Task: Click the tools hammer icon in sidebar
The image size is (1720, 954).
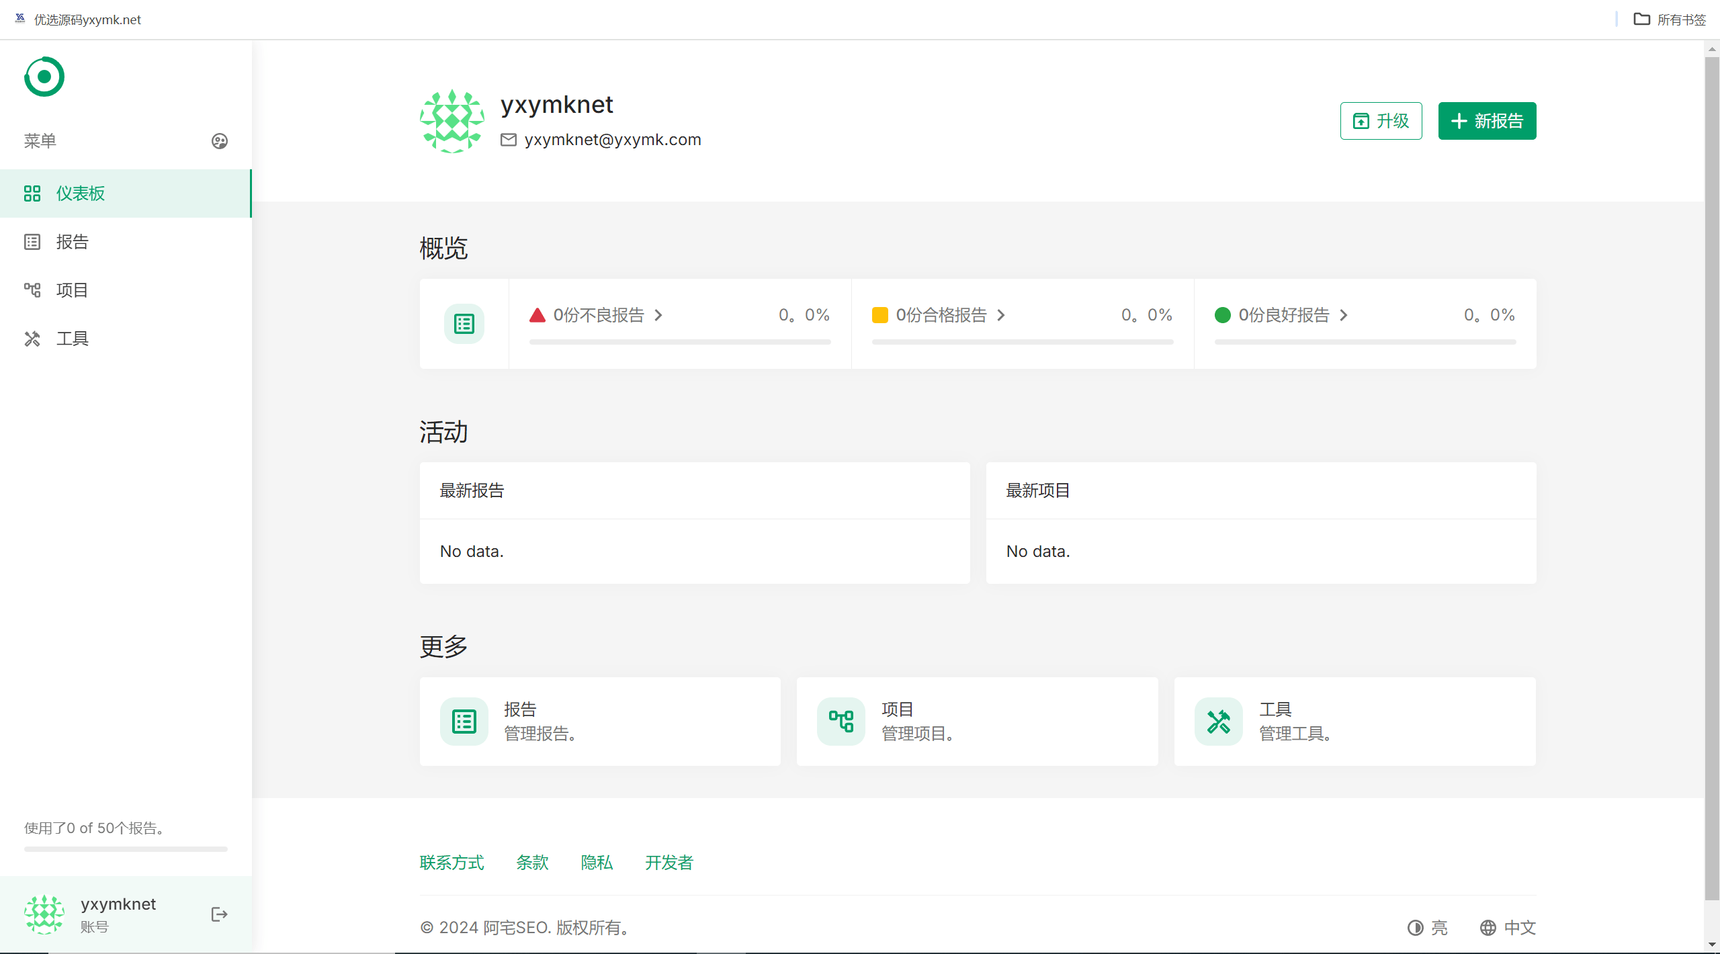Action: [32, 339]
